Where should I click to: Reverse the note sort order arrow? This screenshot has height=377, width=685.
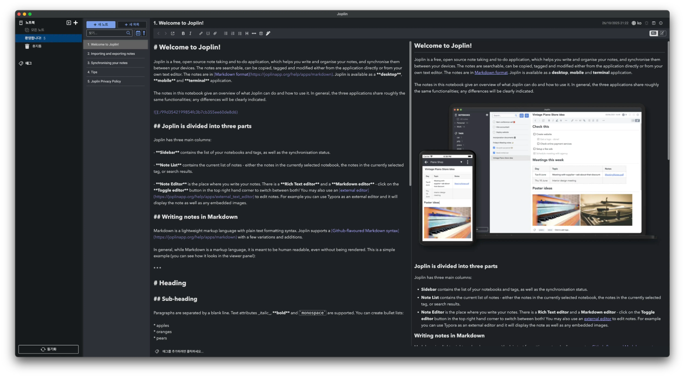(144, 33)
